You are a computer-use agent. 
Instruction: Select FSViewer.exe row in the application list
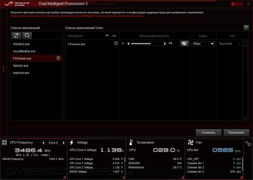pos(37,58)
